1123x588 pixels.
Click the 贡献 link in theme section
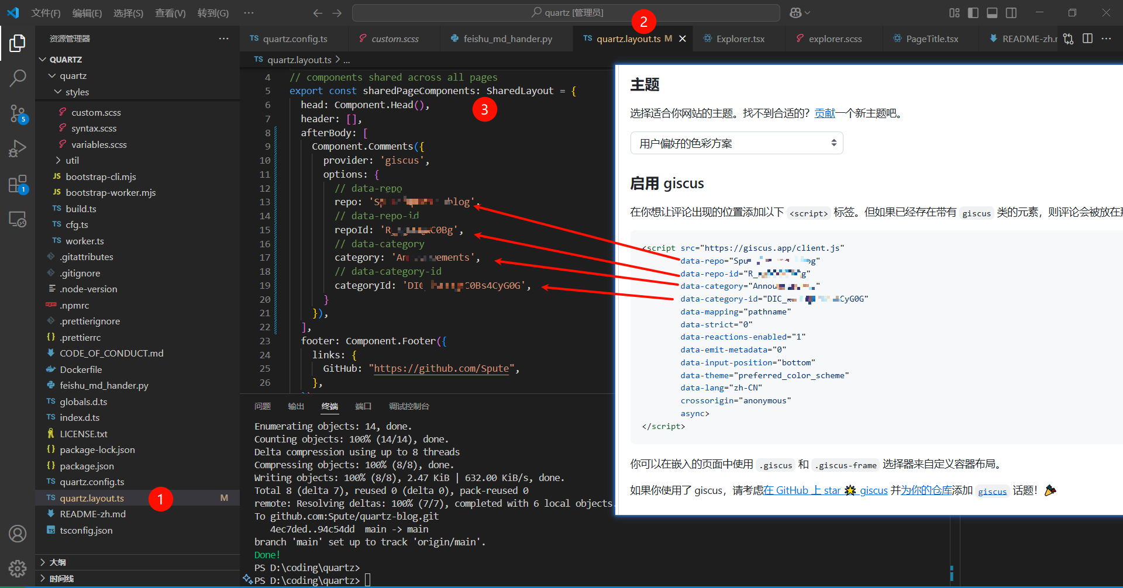[x=825, y=113]
